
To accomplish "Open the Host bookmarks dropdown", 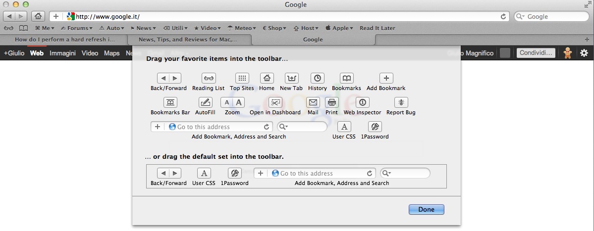I will coord(306,28).
